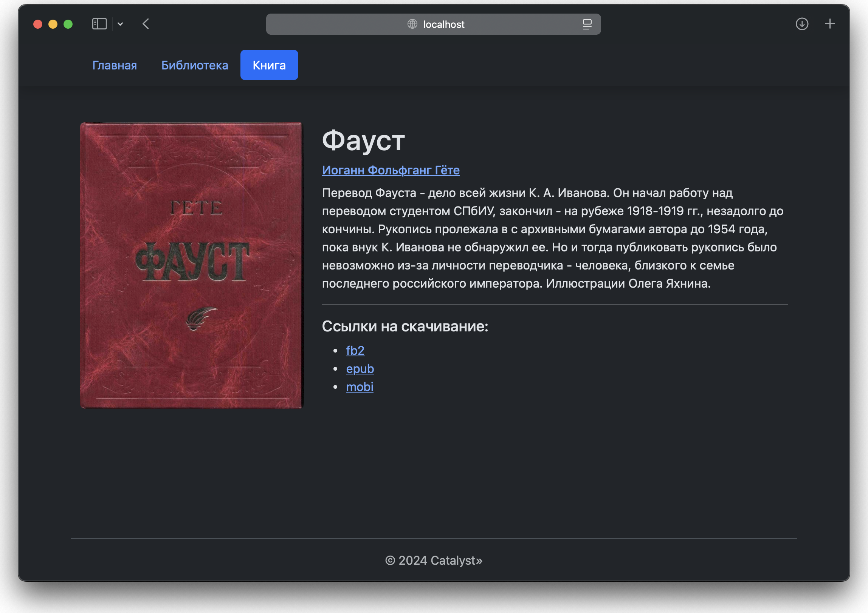Open the author link Иоганн Фольфганг Гёте
The width and height of the screenshot is (868, 613).
tap(391, 170)
